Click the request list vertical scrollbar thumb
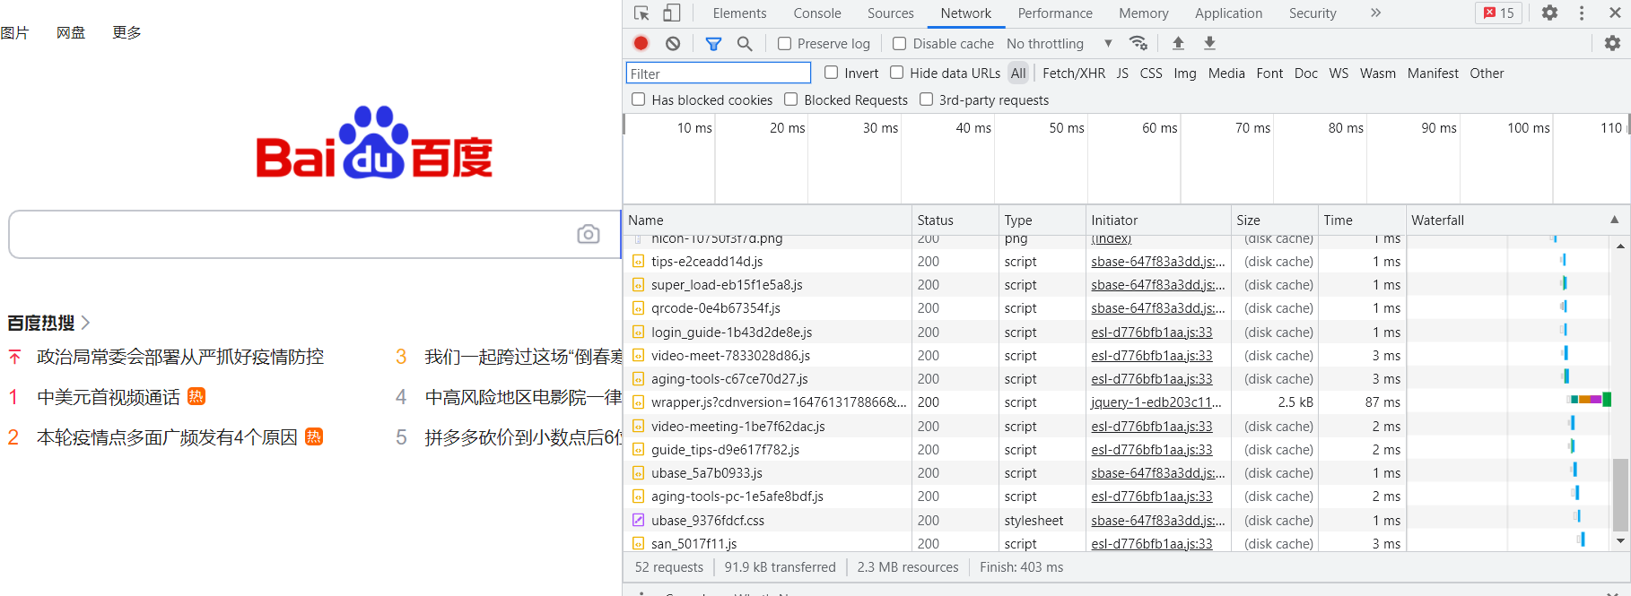1631x596 pixels. click(x=1619, y=496)
